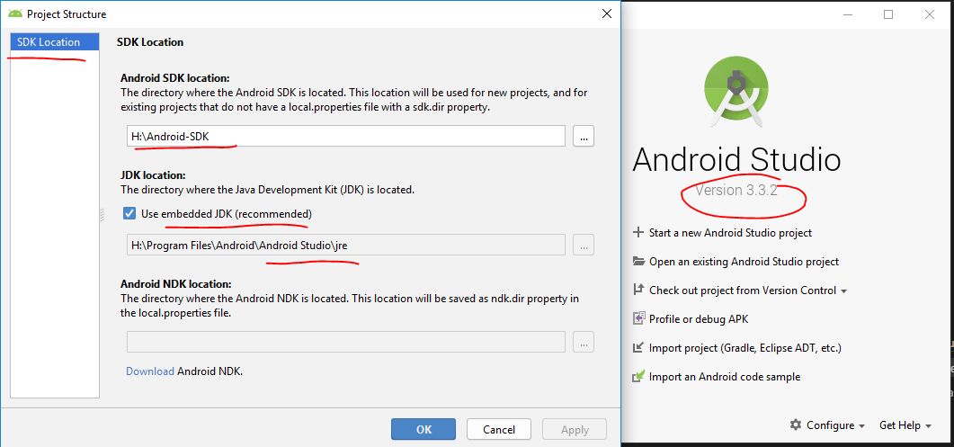Import project (Gradle, Eclipse ADT, etc.)
Screen dimensions: 954x447
(x=745, y=348)
